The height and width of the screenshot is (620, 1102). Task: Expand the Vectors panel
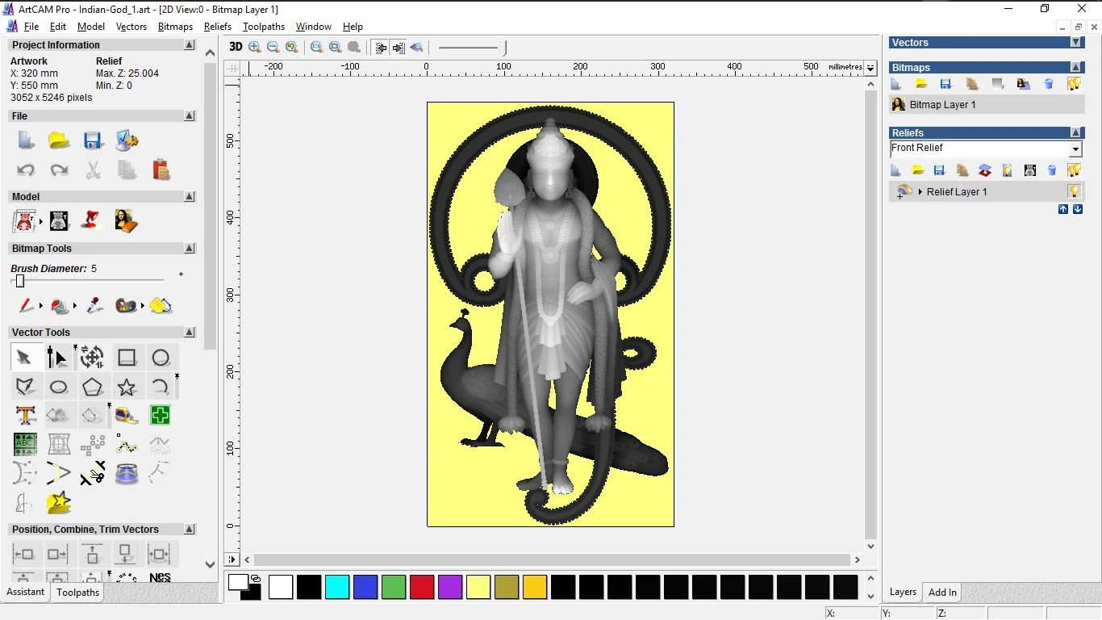coord(1075,42)
